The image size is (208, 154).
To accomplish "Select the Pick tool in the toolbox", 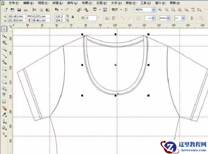I will coord(4,29).
